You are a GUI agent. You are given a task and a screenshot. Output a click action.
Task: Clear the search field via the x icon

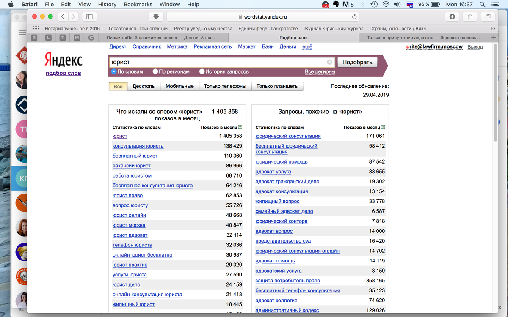329,62
